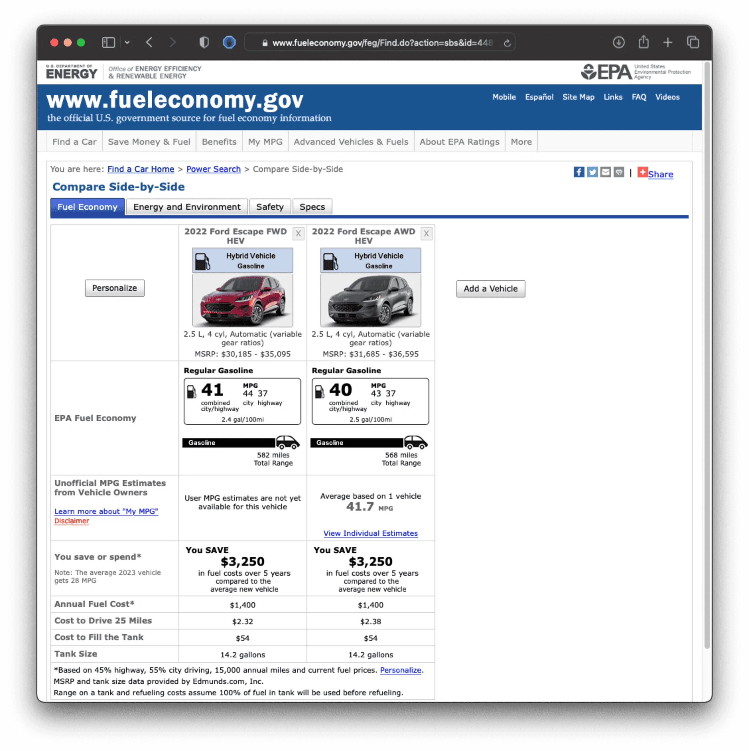Click the Personalize button
The image size is (749, 751).
pyautogui.click(x=114, y=288)
